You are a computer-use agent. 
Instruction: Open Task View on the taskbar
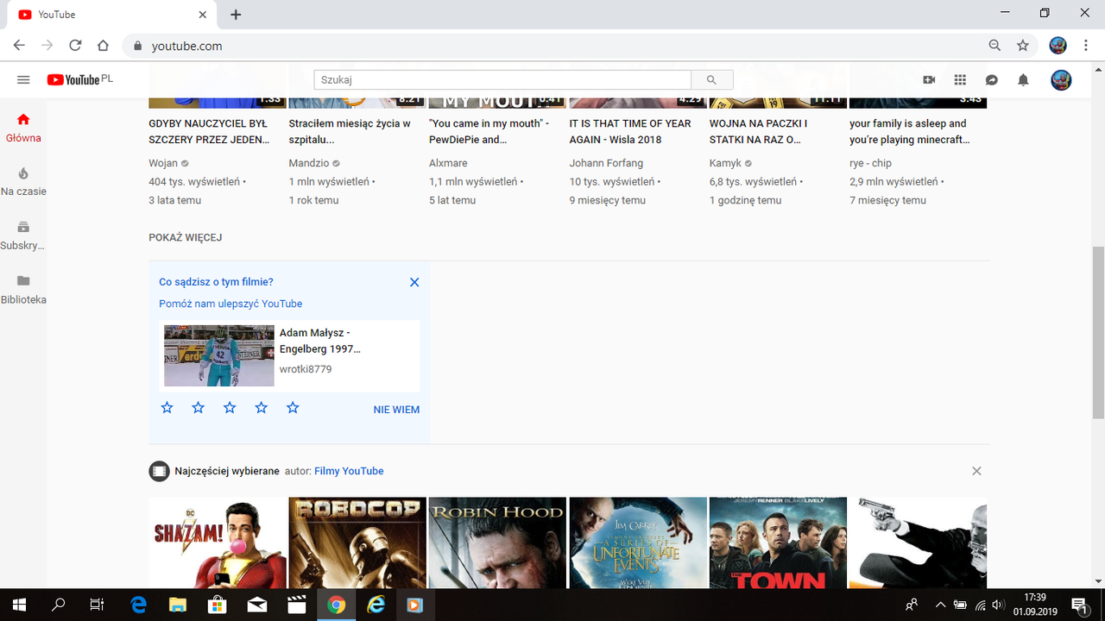tap(98, 605)
